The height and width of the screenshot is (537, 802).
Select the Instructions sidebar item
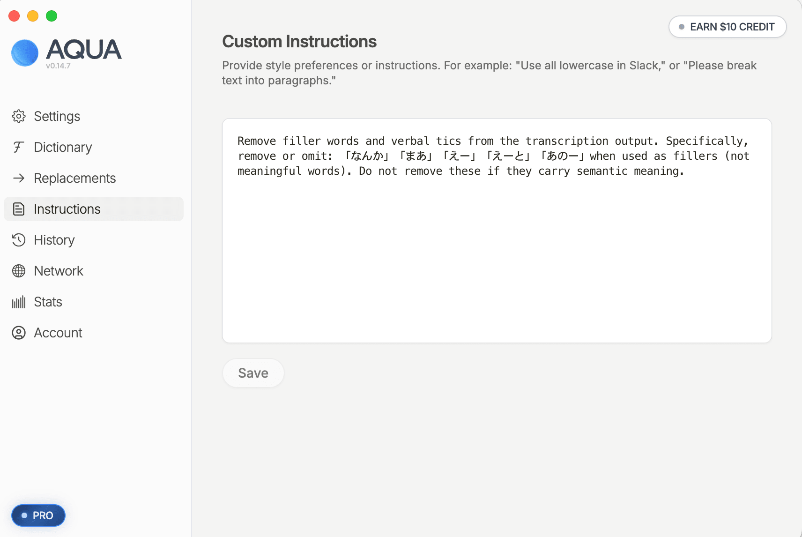pos(94,209)
